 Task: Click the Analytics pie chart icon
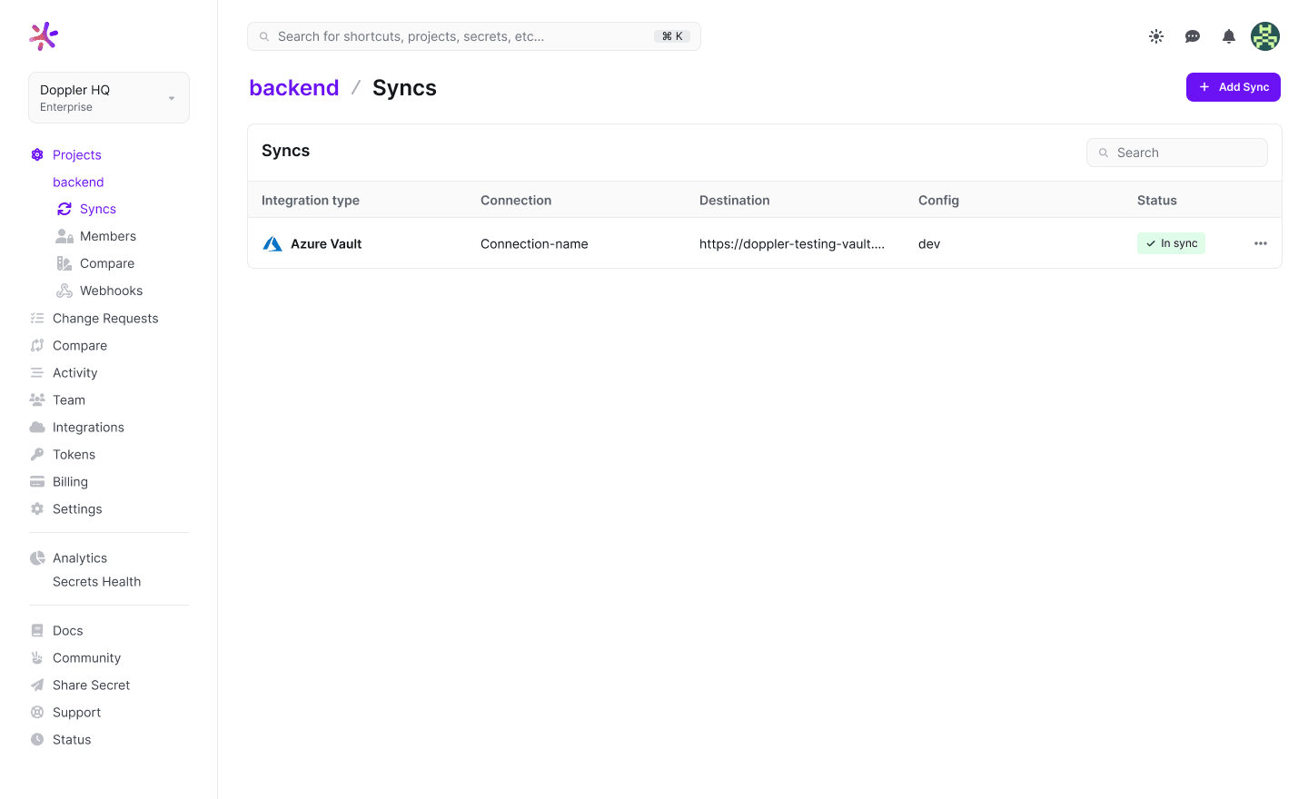[37, 558]
